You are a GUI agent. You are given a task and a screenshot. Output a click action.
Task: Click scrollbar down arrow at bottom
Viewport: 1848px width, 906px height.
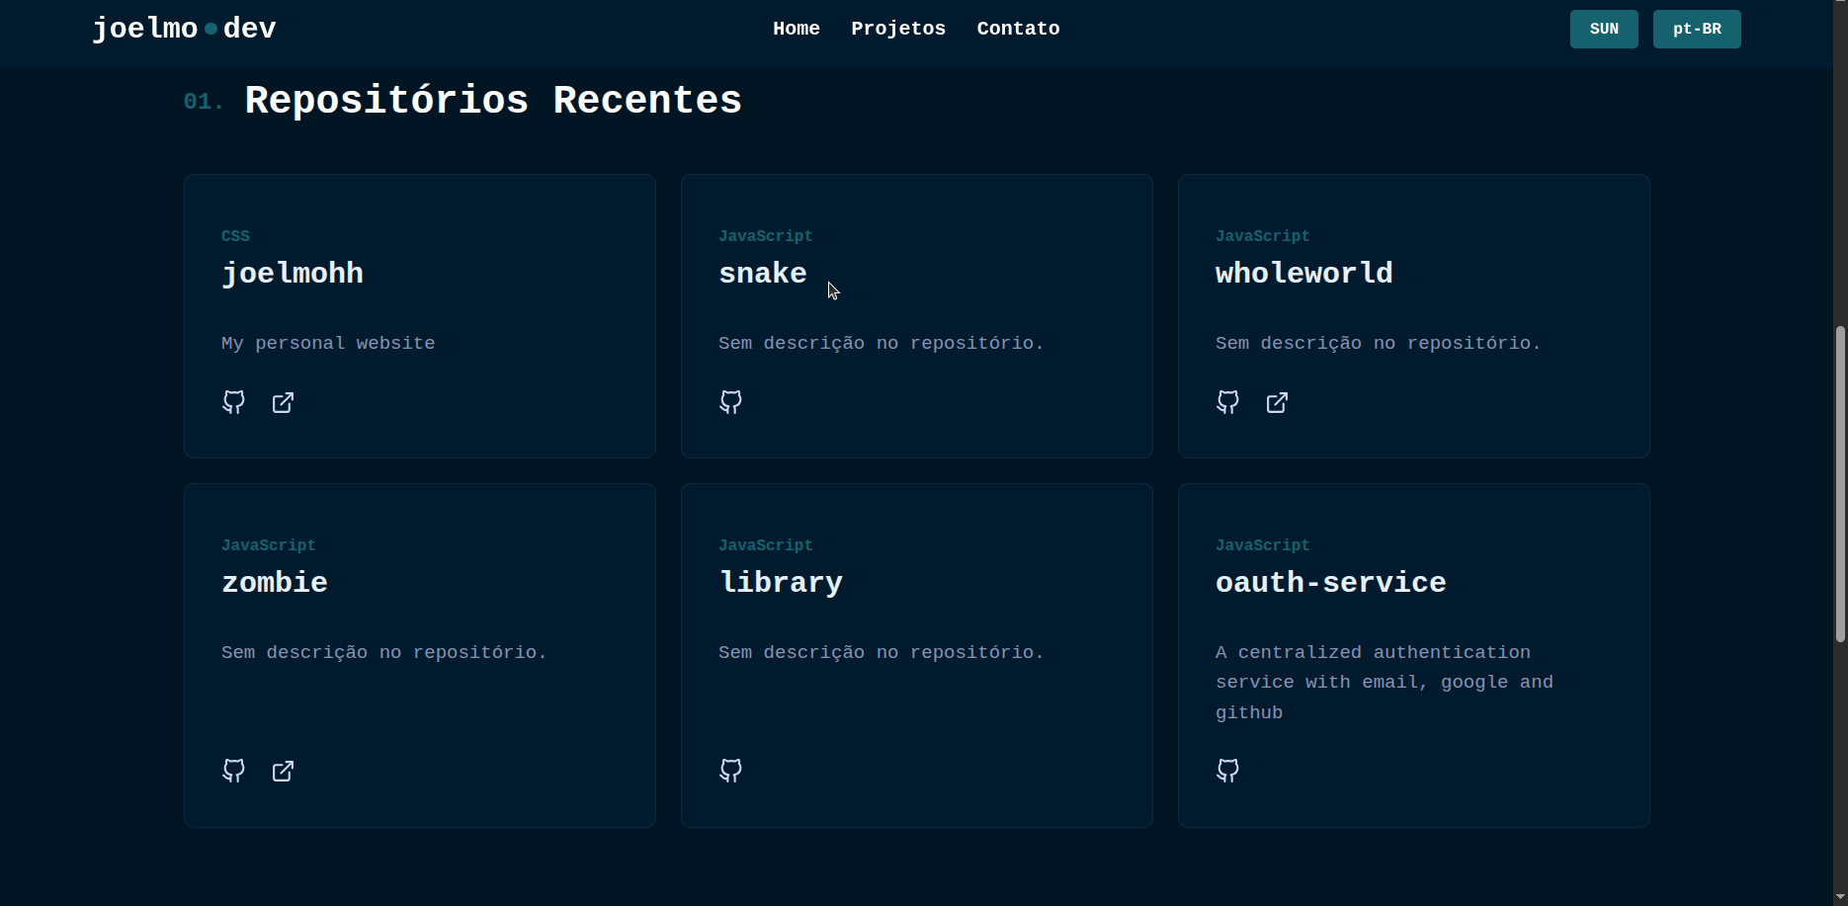(1839, 897)
